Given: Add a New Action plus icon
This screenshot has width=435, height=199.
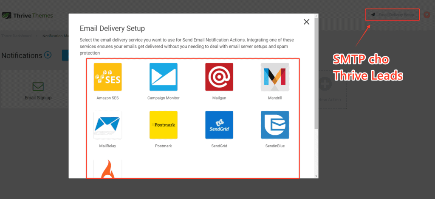Looking at the screenshot, I should point(325,84).
